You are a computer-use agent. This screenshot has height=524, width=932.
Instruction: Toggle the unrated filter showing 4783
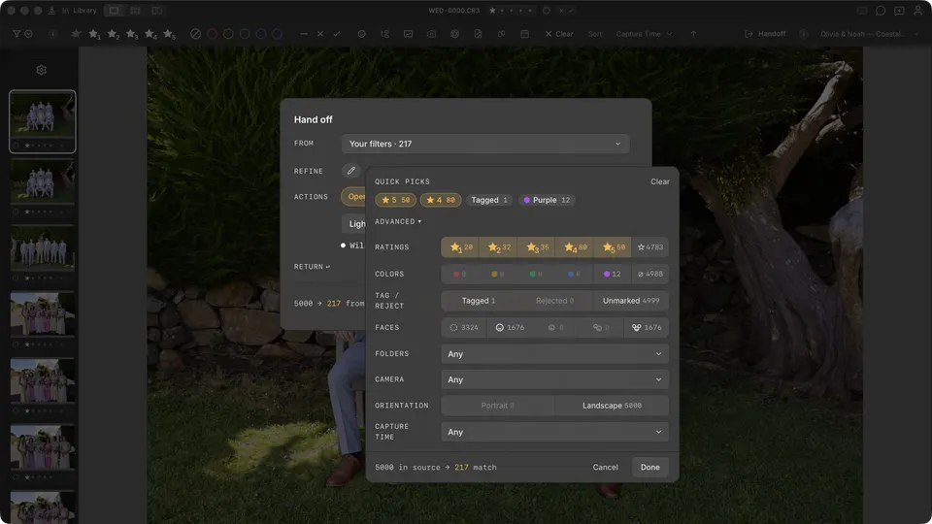650,247
